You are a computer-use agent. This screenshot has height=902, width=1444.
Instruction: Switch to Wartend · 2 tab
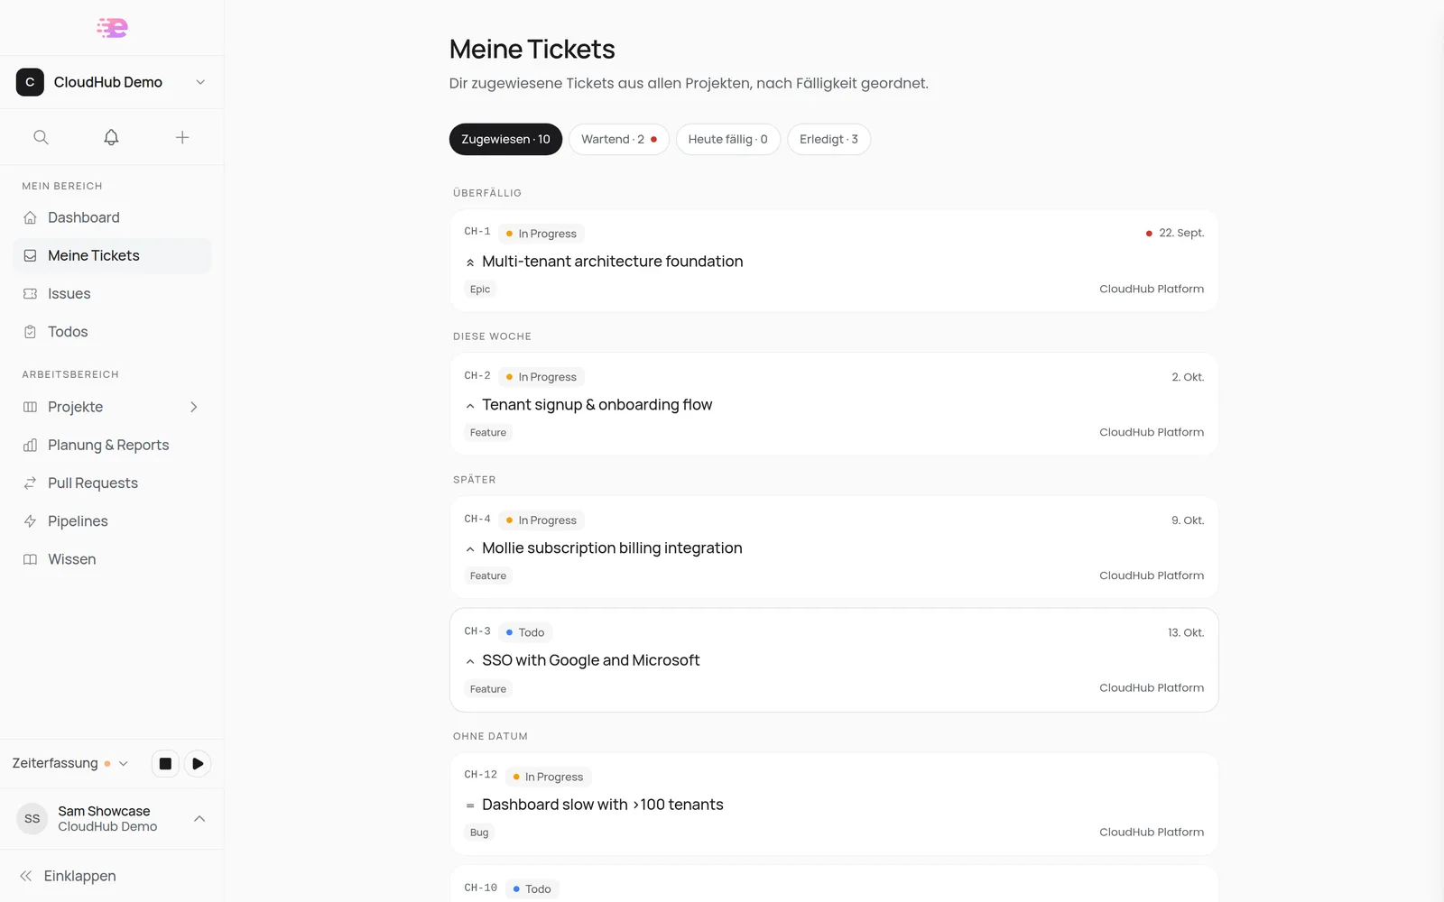[x=618, y=139]
